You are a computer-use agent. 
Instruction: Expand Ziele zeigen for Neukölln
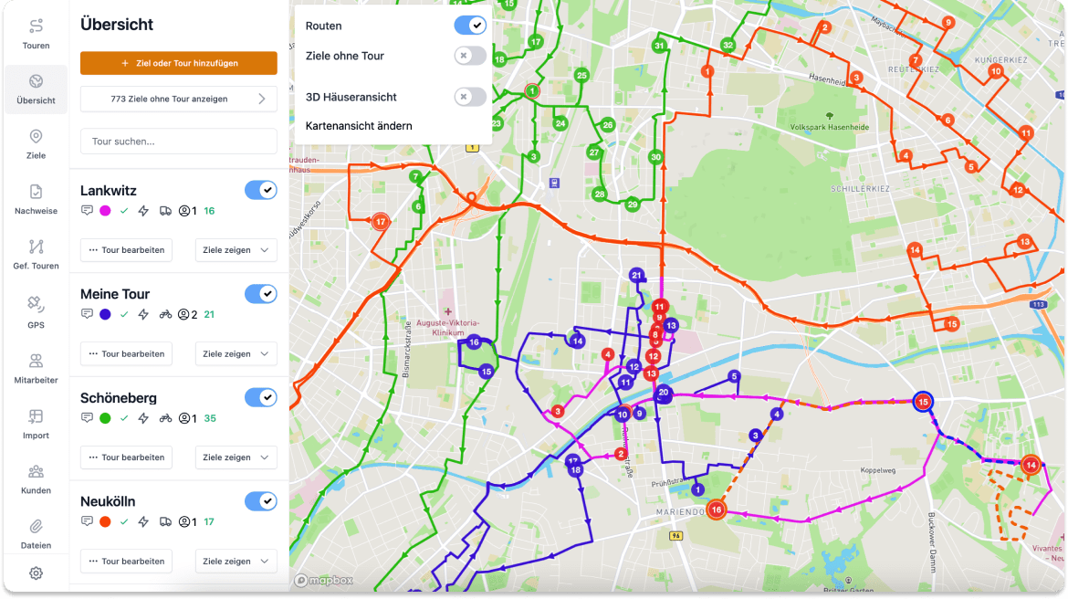coord(236,561)
